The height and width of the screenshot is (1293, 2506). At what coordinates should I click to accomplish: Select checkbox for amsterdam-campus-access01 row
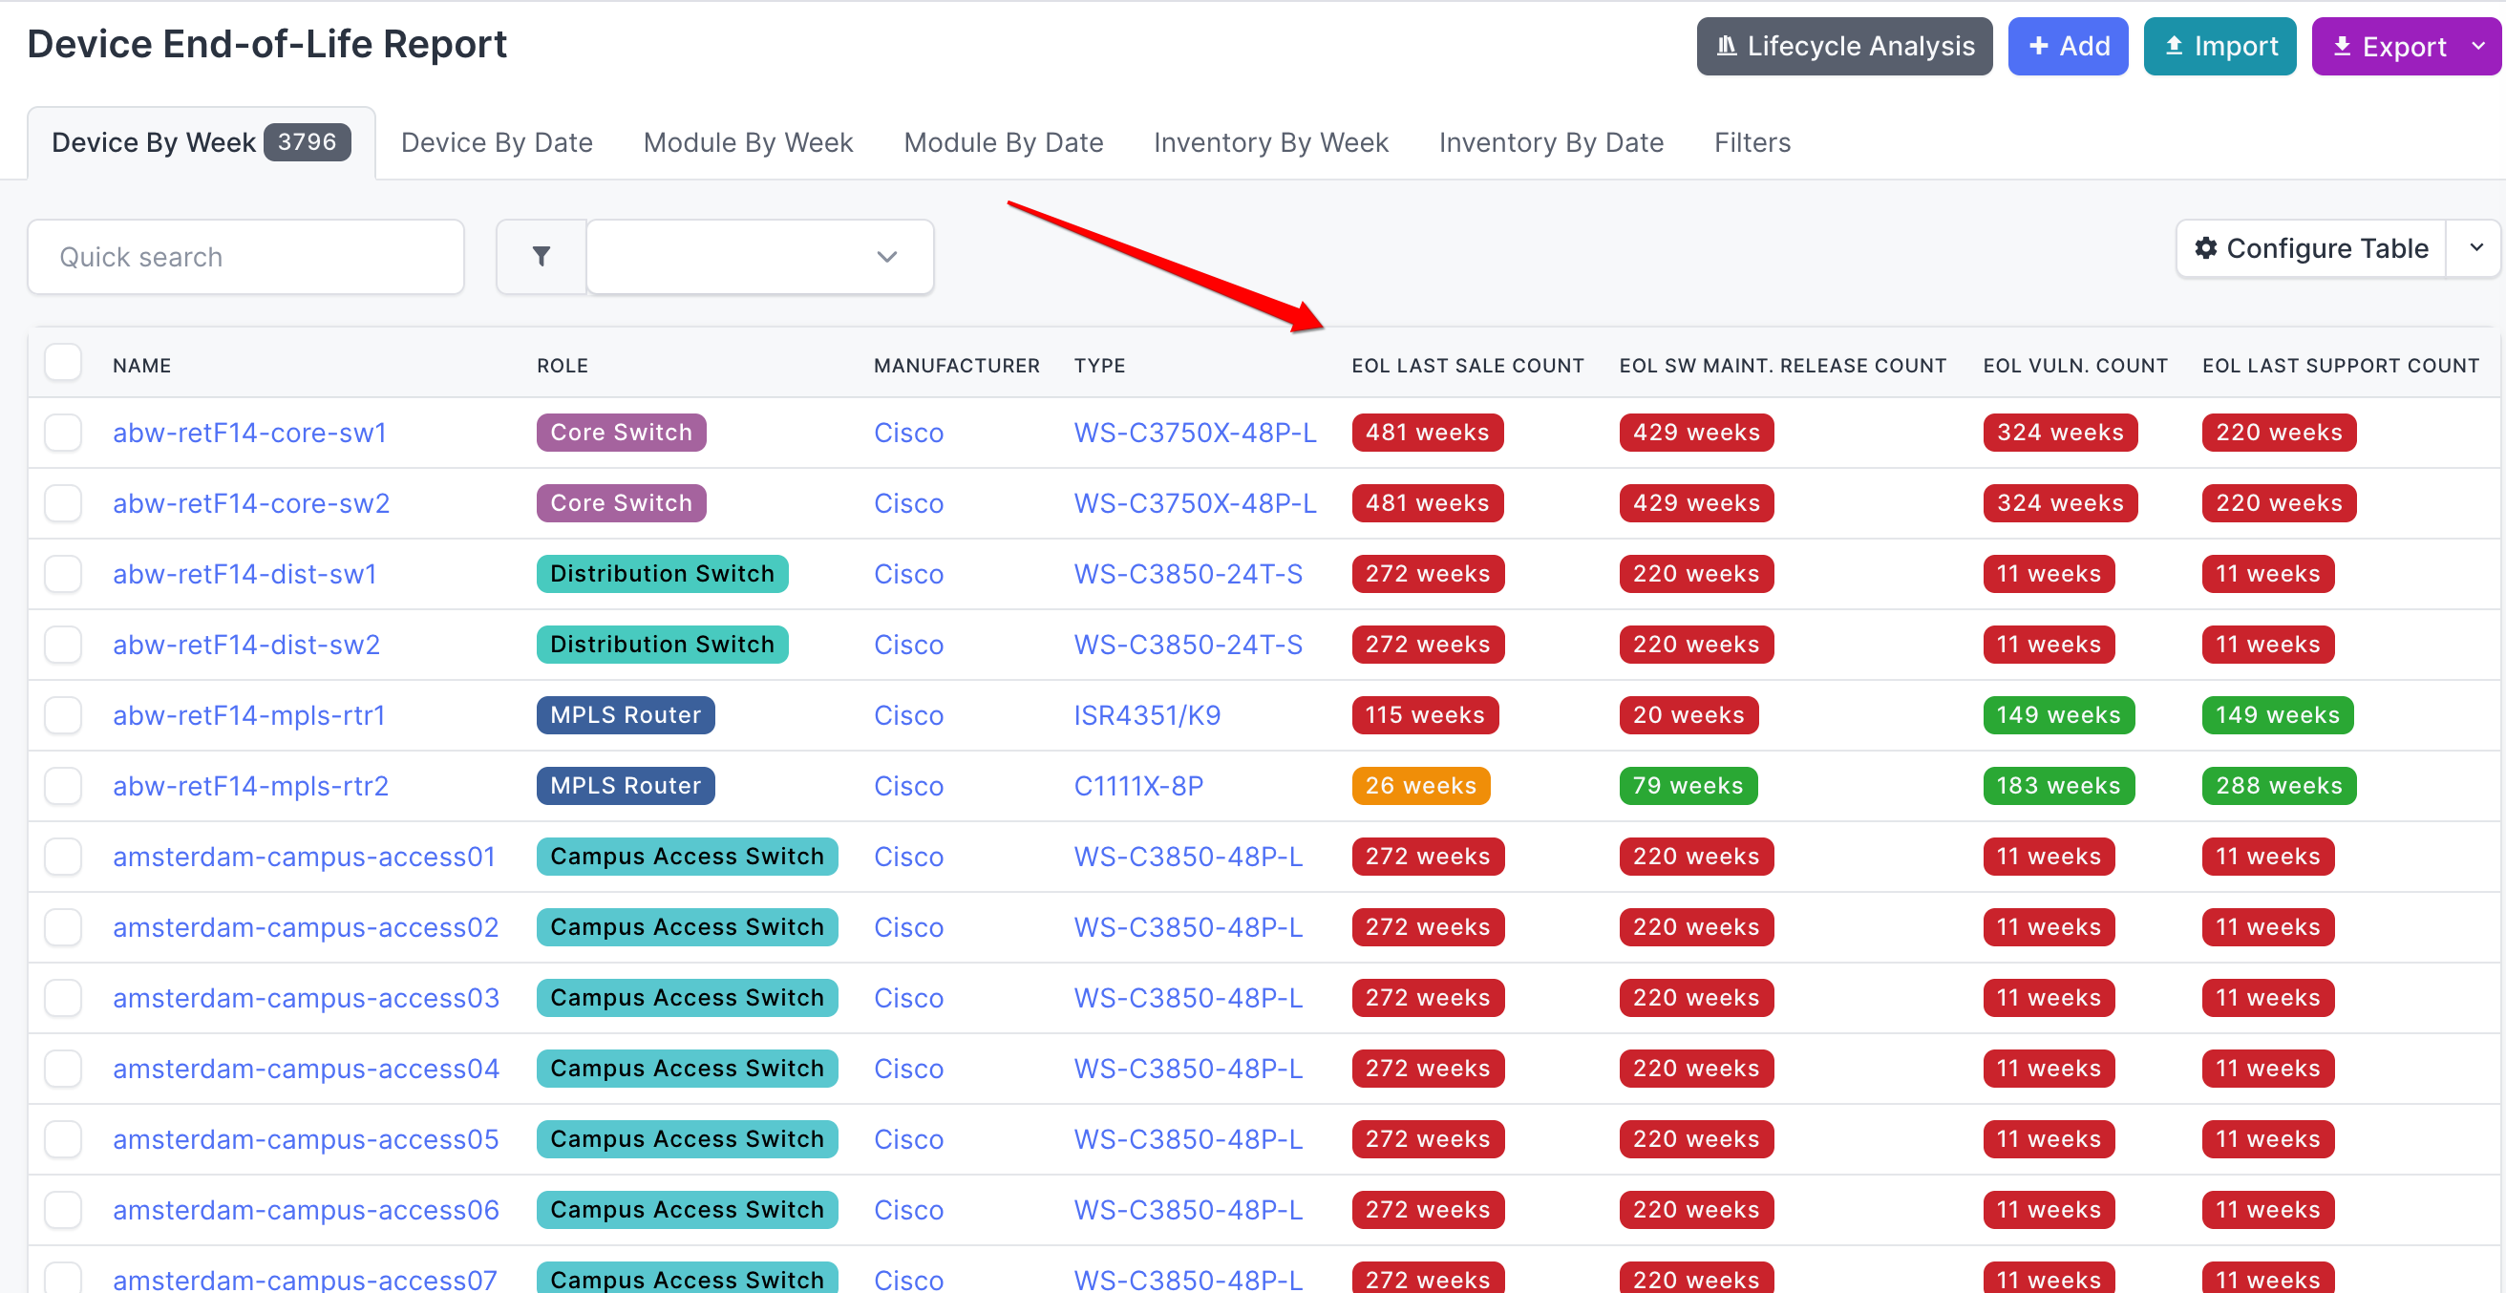click(x=63, y=857)
